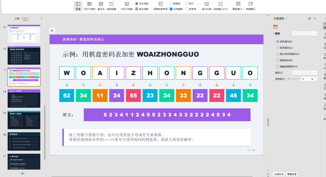Viewport: 326px width, 177px height.
Task: Open the 对象属性 panel title dropdown
Action: (286, 18)
